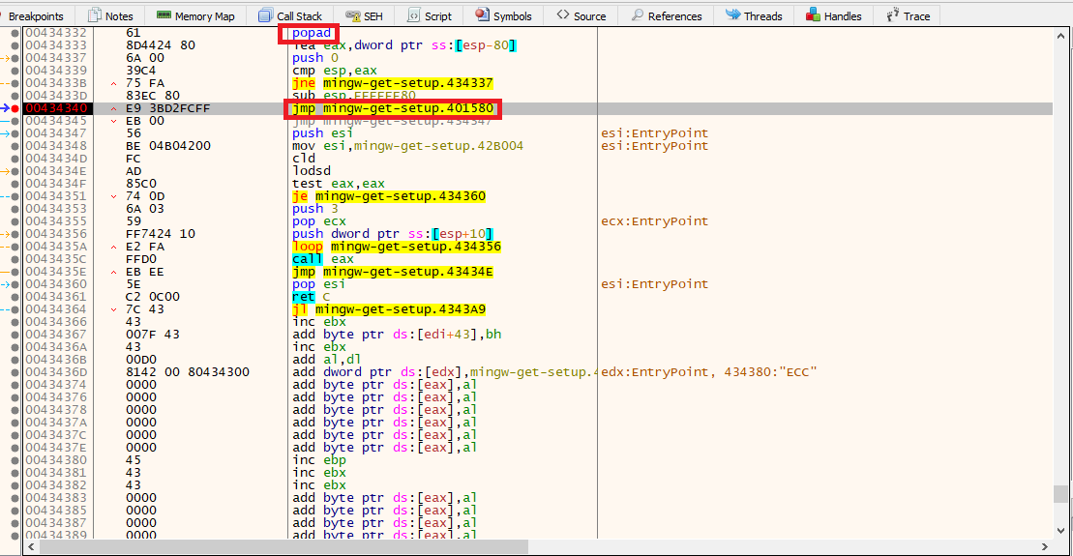Switch to the Symbols tab
This screenshot has height=556, width=1073.
click(x=504, y=15)
